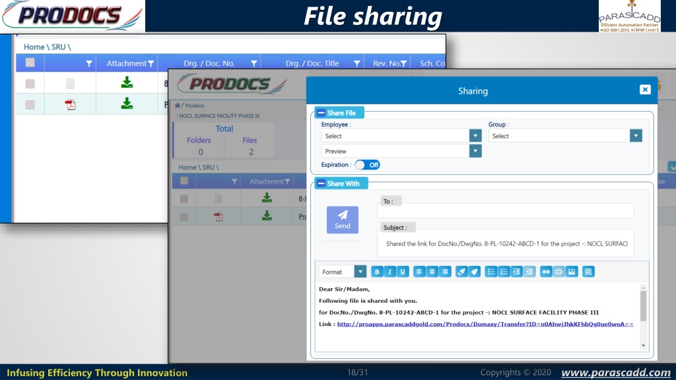Insert a bulleted list in the message
Viewport: 676px width, 380px height.
point(490,272)
